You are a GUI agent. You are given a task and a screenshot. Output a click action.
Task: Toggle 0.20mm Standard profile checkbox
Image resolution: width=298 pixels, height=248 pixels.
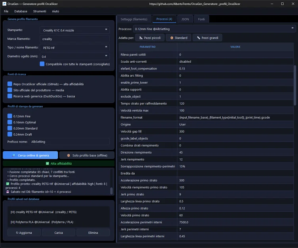[x=10, y=128]
